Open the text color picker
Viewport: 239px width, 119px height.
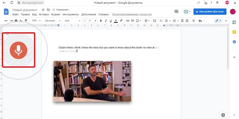tap(116, 21)
